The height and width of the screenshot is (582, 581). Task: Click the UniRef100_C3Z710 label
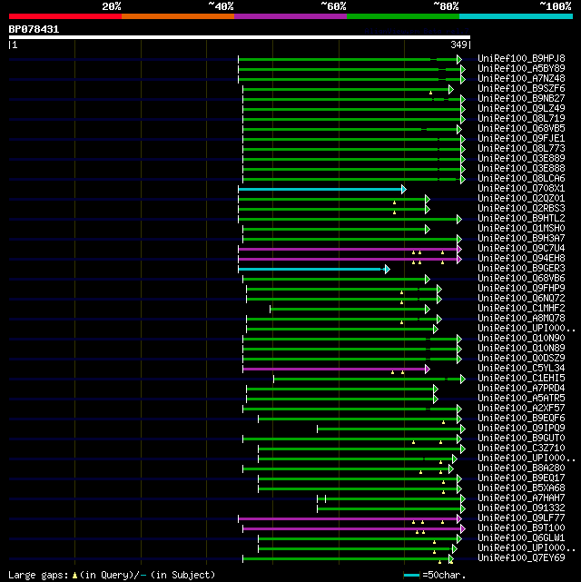coord(521,449)
